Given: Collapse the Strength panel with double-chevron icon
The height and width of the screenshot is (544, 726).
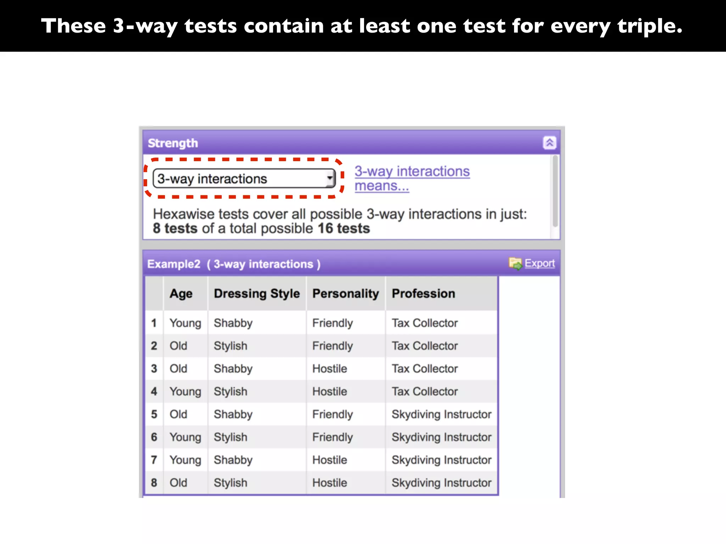Looking at the screenshot, I should click(x=549, y=143).
